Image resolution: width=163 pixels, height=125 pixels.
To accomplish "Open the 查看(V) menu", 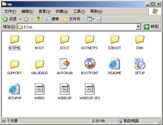I will point(44,11).
